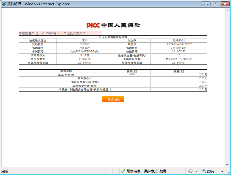
Task: Click engine number value Y53016
Action: (x=85, y=44)
